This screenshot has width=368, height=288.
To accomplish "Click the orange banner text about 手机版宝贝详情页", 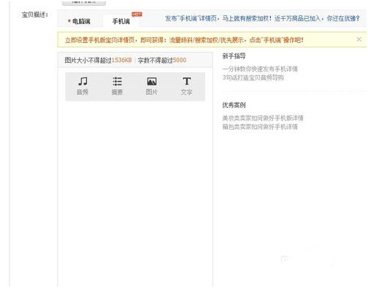I will click(x=184, y=40).
